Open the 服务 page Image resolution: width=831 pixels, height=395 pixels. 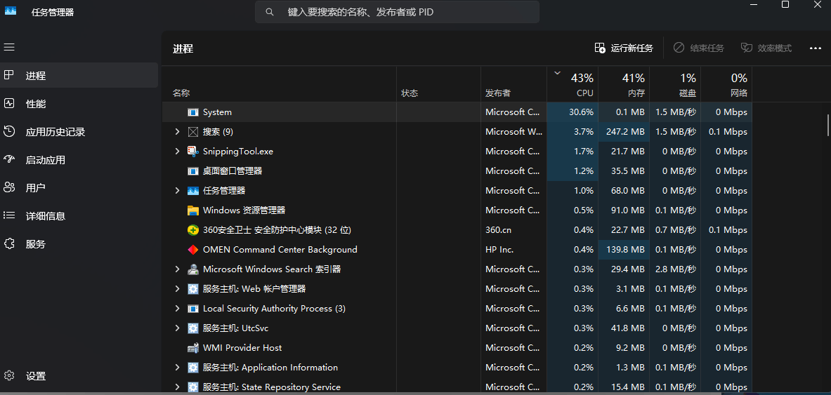[79, 243]
